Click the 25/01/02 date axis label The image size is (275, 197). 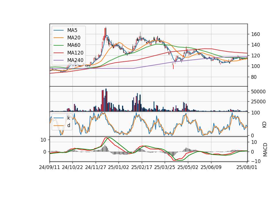click(119, 167)
